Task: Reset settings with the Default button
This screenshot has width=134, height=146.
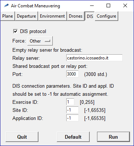Action: click(73, 137)
